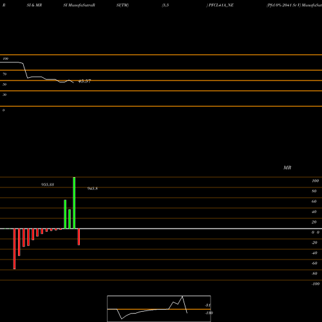The image size is (322, 322).
Task: Click the MR axis label -100
Action: [x=316, y=284]
